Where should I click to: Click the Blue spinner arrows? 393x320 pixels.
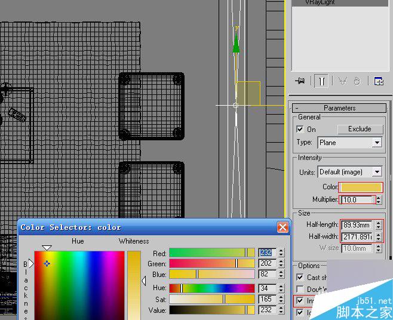coord(281,274)
